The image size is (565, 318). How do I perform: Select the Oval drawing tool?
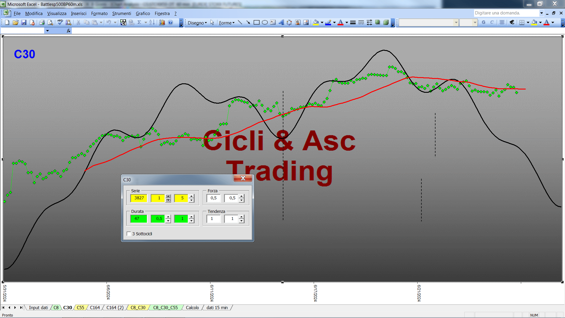tap(265, 23)
